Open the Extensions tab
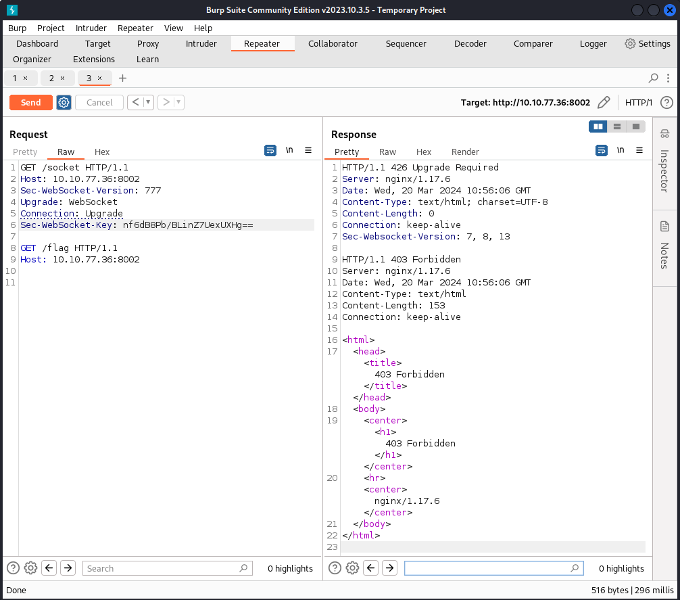Screen dimensions: 680x600 click(94, 60)
